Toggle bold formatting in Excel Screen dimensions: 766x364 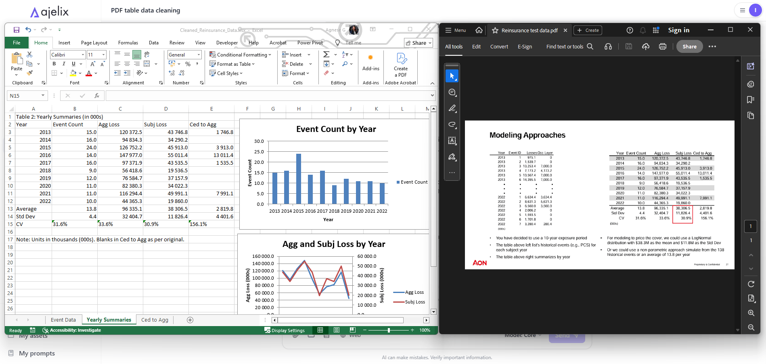tap(54, 63)
